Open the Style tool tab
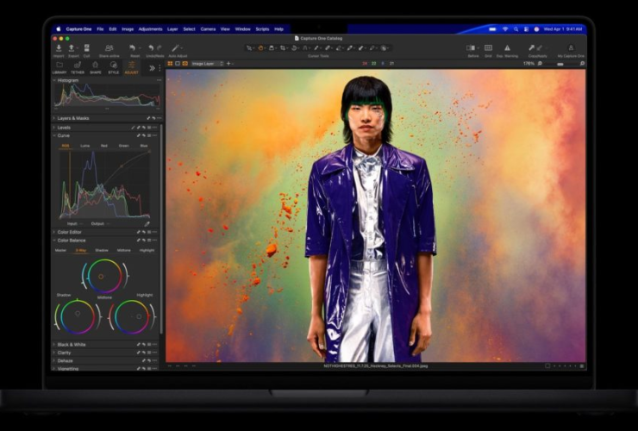This screenshot has width=638, height=431. point(114,66)
